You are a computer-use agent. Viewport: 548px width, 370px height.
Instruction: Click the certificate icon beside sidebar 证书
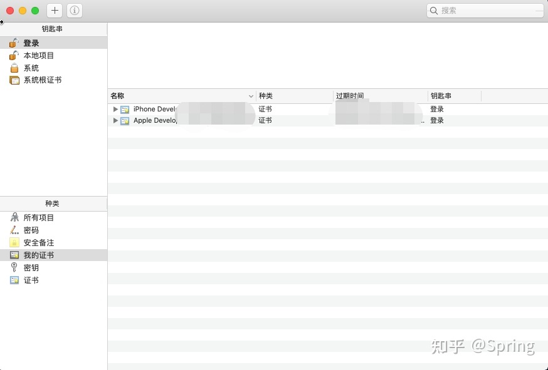pos(14,280)
